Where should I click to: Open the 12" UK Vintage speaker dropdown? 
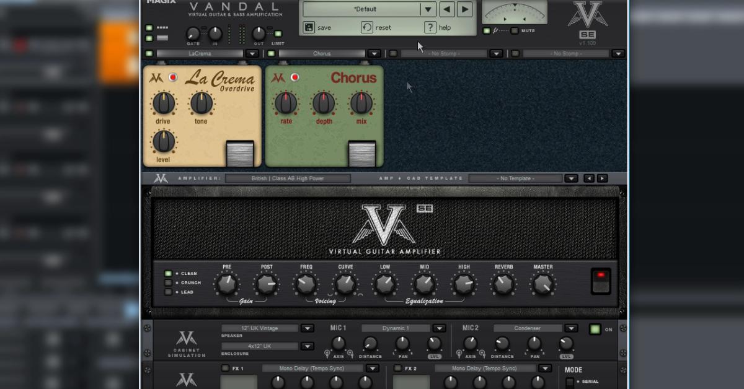tap(308, 328)
